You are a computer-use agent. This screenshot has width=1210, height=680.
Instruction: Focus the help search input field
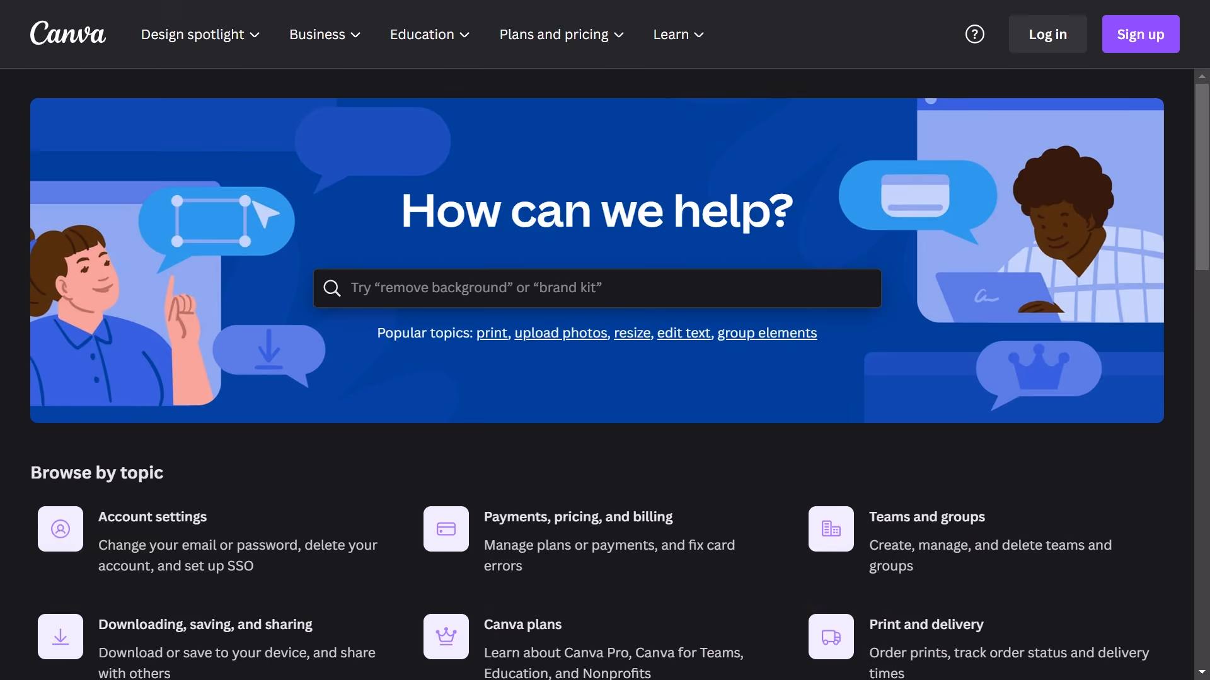pyautogui.click(x=597, y=288)
